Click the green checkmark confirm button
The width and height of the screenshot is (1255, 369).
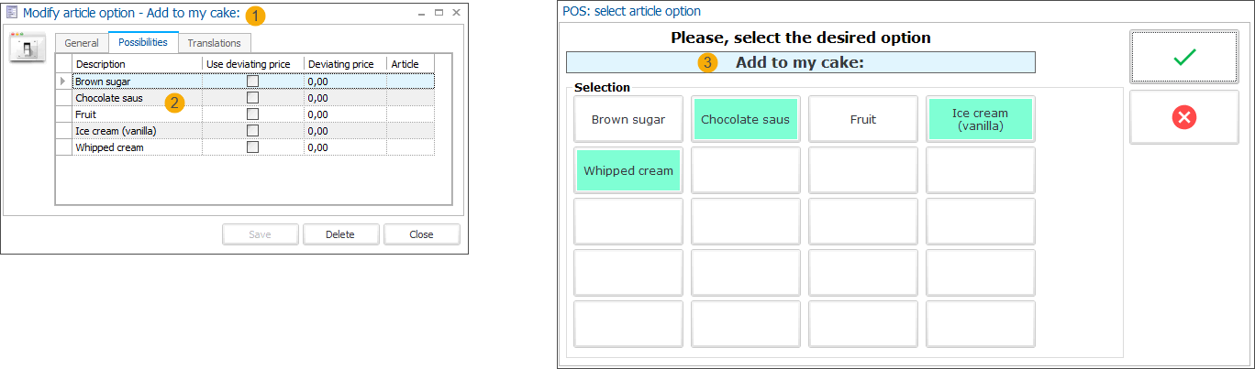coord(1185,57)
